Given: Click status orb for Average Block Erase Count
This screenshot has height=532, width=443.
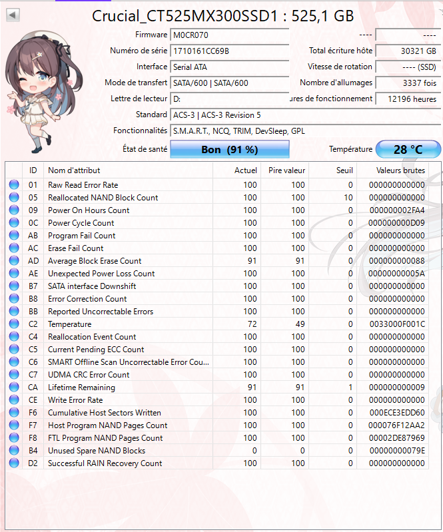Looking at the screenshot, I should tap(14, 260).
